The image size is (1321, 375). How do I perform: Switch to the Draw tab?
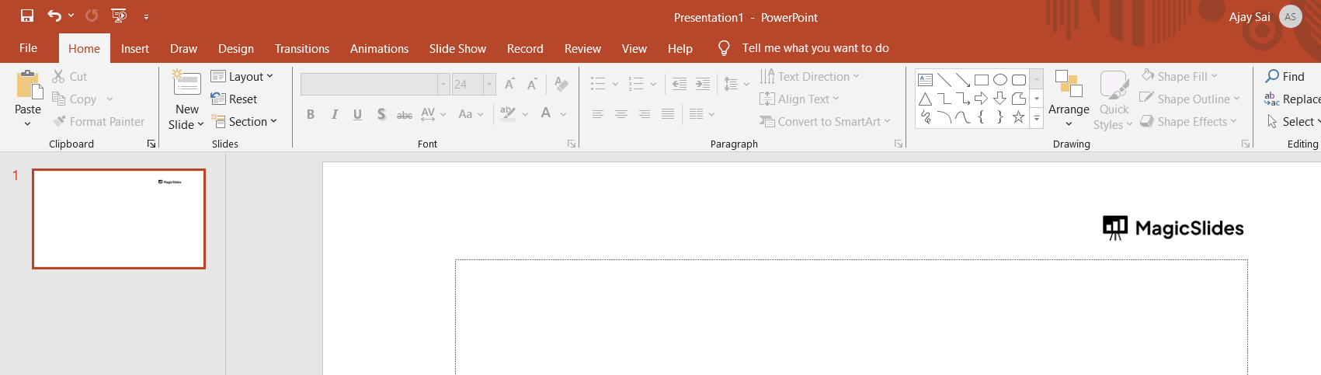tap(184, 48)
